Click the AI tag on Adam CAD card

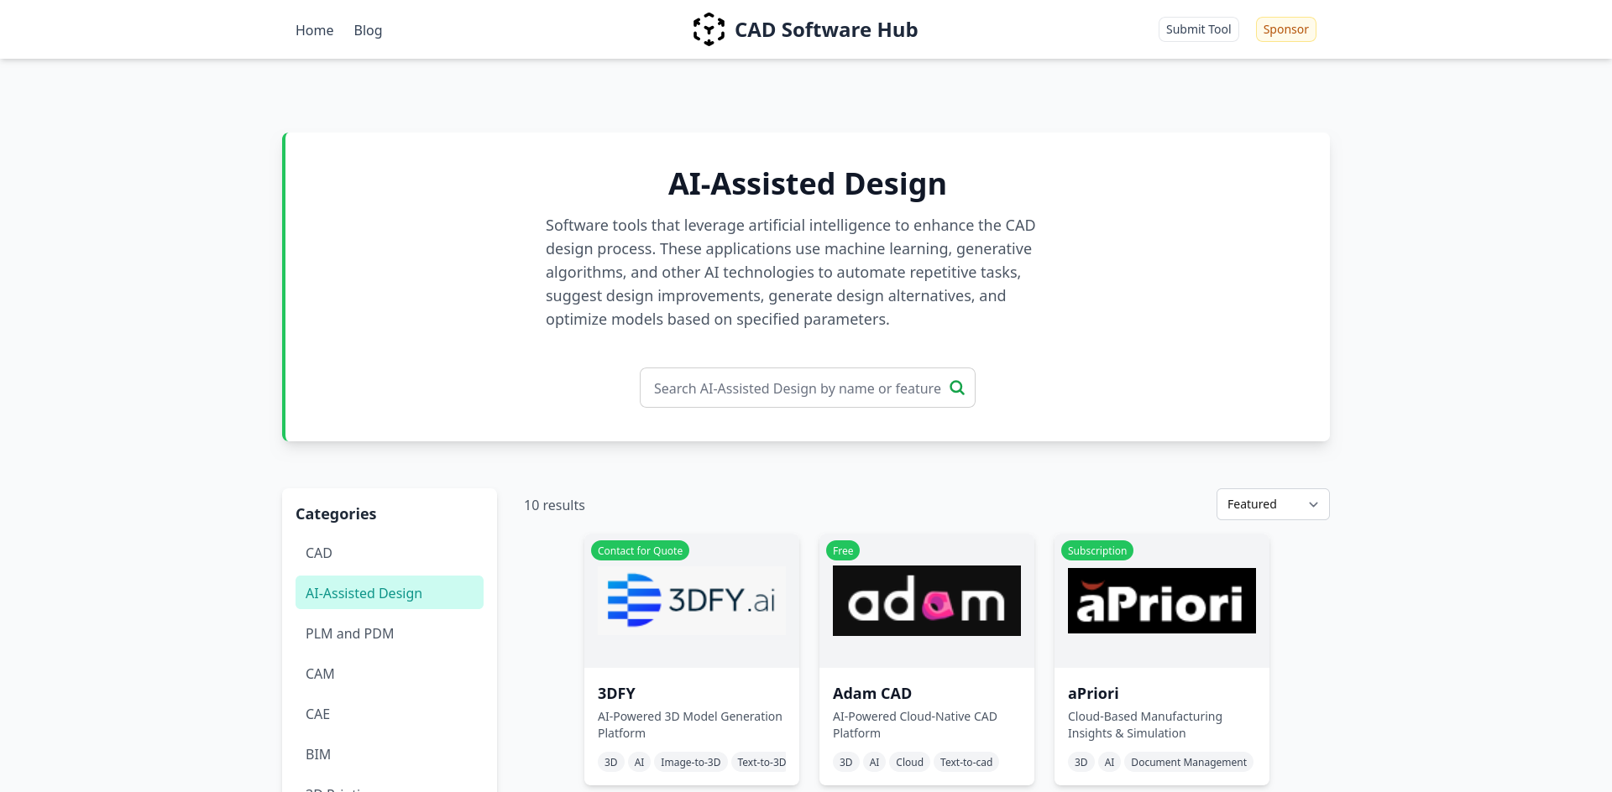tap(874, 762)
